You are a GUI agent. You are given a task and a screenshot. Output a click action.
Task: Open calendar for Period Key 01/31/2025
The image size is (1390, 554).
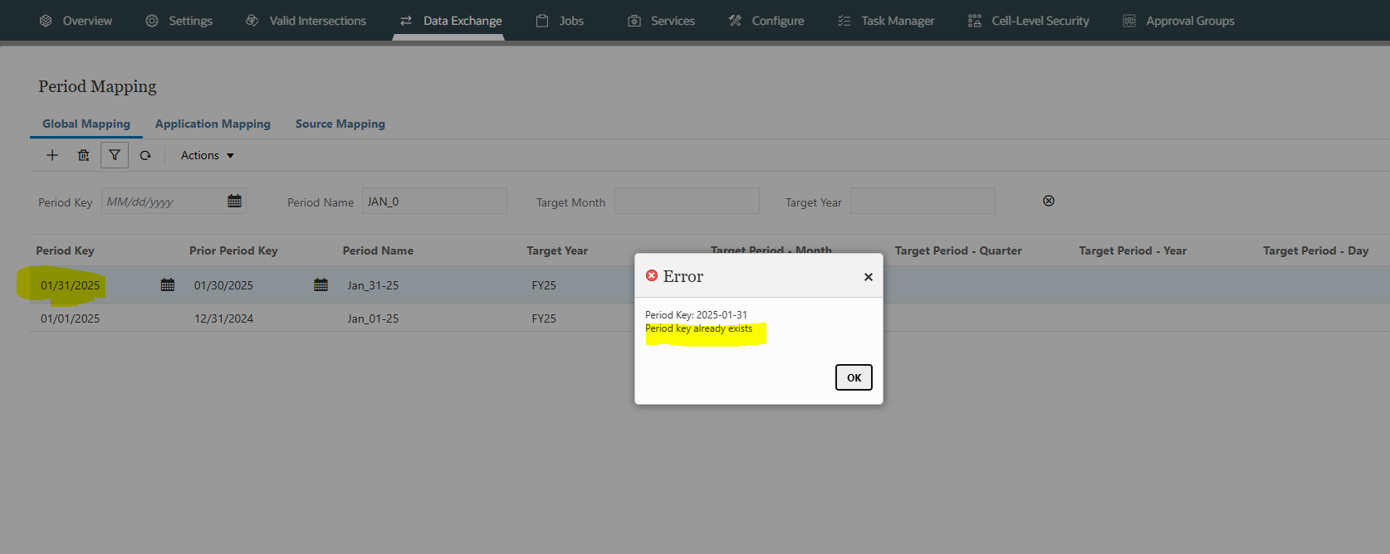[x=168, y=284]
